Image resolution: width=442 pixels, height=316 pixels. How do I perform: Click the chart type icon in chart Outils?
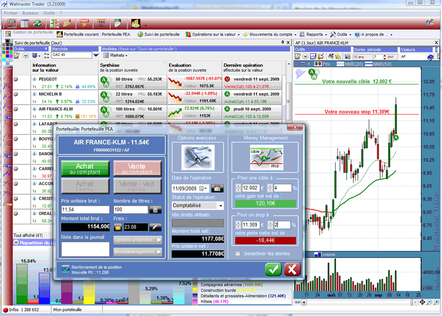[313, 57]
